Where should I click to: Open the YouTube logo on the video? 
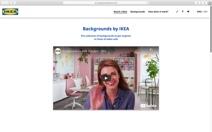(148, 106)
